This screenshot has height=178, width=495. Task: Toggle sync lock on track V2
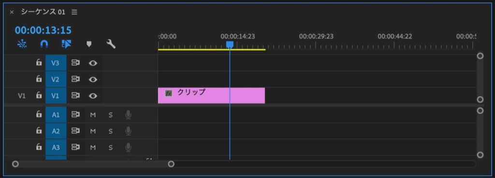click(x=75, y=79)
